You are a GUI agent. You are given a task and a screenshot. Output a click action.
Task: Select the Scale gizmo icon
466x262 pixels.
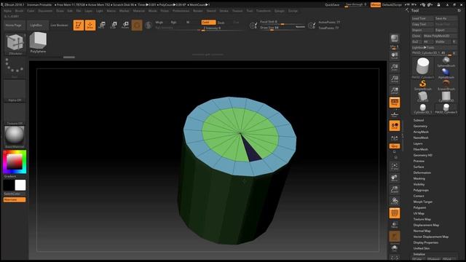(114, 25)
